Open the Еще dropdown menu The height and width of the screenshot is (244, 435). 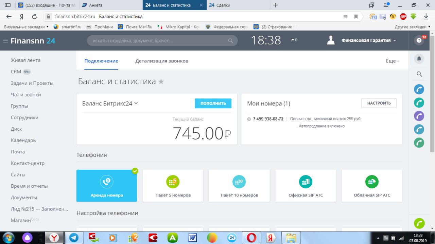point(393,61)
